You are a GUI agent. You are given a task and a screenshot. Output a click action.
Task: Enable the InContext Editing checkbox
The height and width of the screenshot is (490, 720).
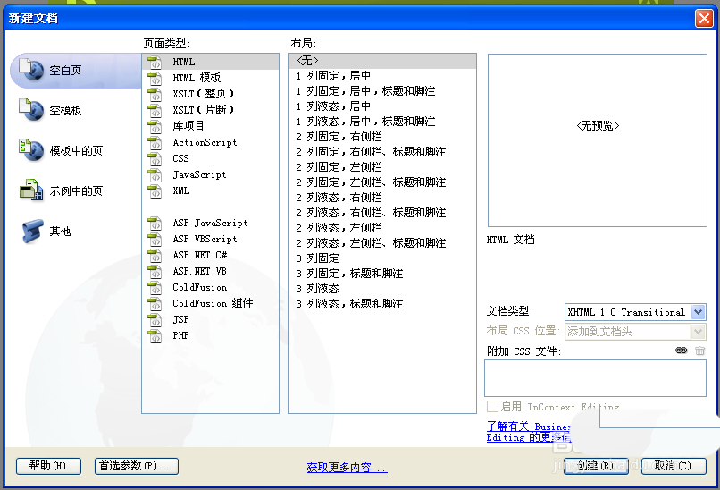[493, 406]
